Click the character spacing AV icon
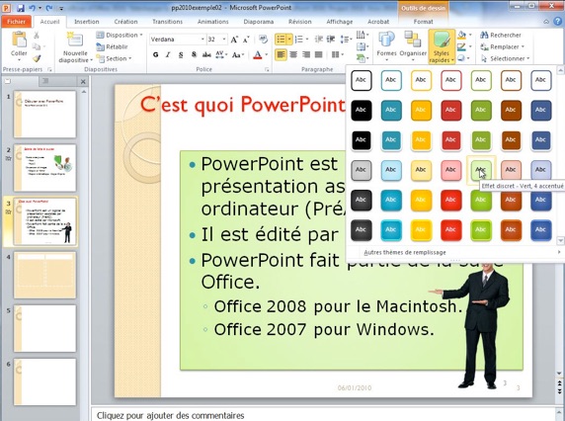This screenshot has width=565, height=421. click(x=219, y=54)
